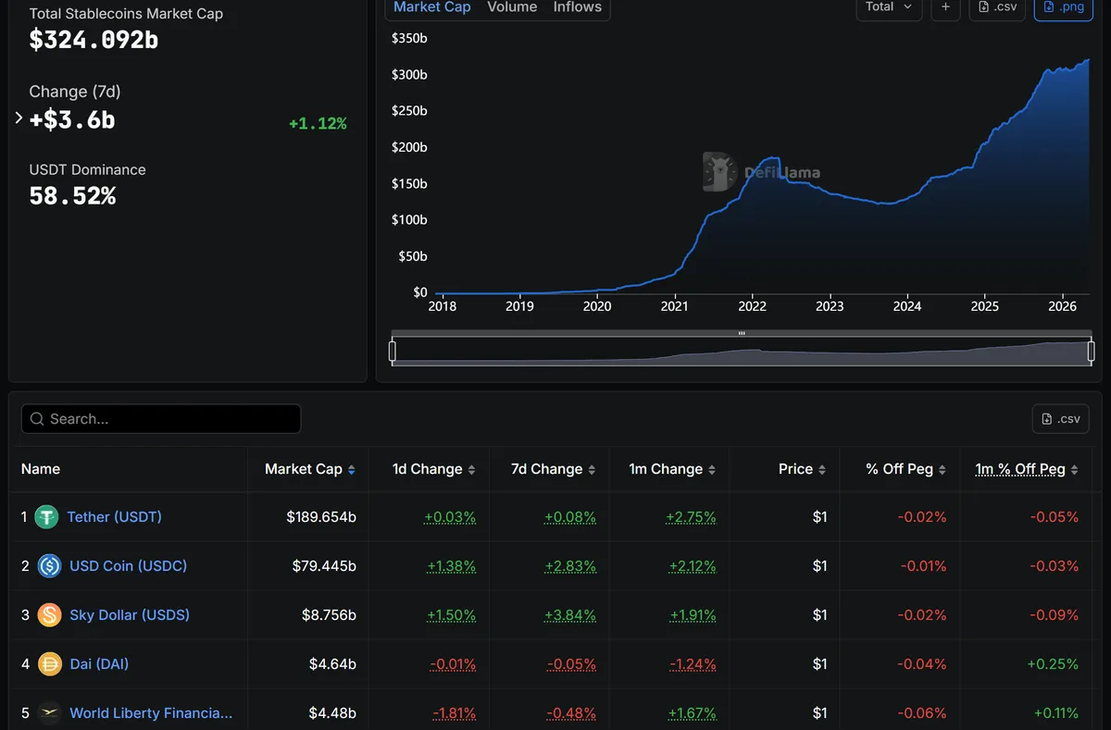Viewport: 1111px width, 730px height.
Task: Click Dai's +0.25% 1m off peg value
Action: (x=1053, y=664)
